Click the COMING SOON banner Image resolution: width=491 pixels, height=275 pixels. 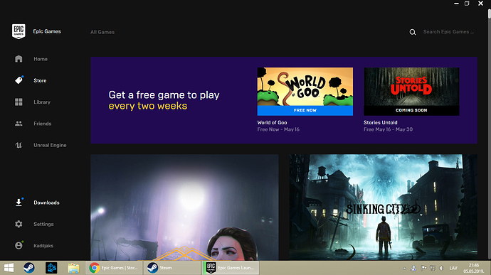tap(411, 110)
